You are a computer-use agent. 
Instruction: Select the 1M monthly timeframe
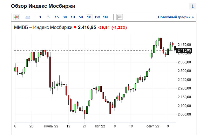pyautogui.click(x=105, y=17)
